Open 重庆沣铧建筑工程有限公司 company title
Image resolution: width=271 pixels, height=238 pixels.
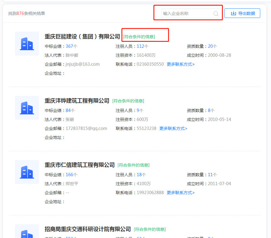(77, 101)
